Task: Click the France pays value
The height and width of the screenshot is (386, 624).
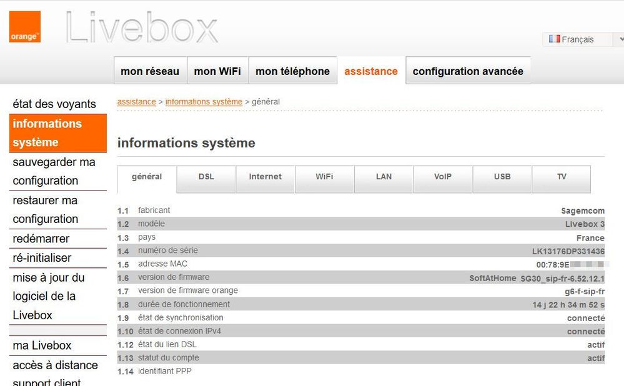Action: pos(590,238)
